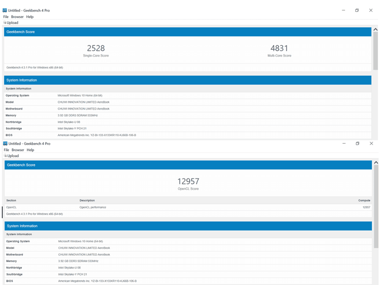
Task: Click the vertical scrollbar thumb in the CPU score window
Action: pos(376,51)
